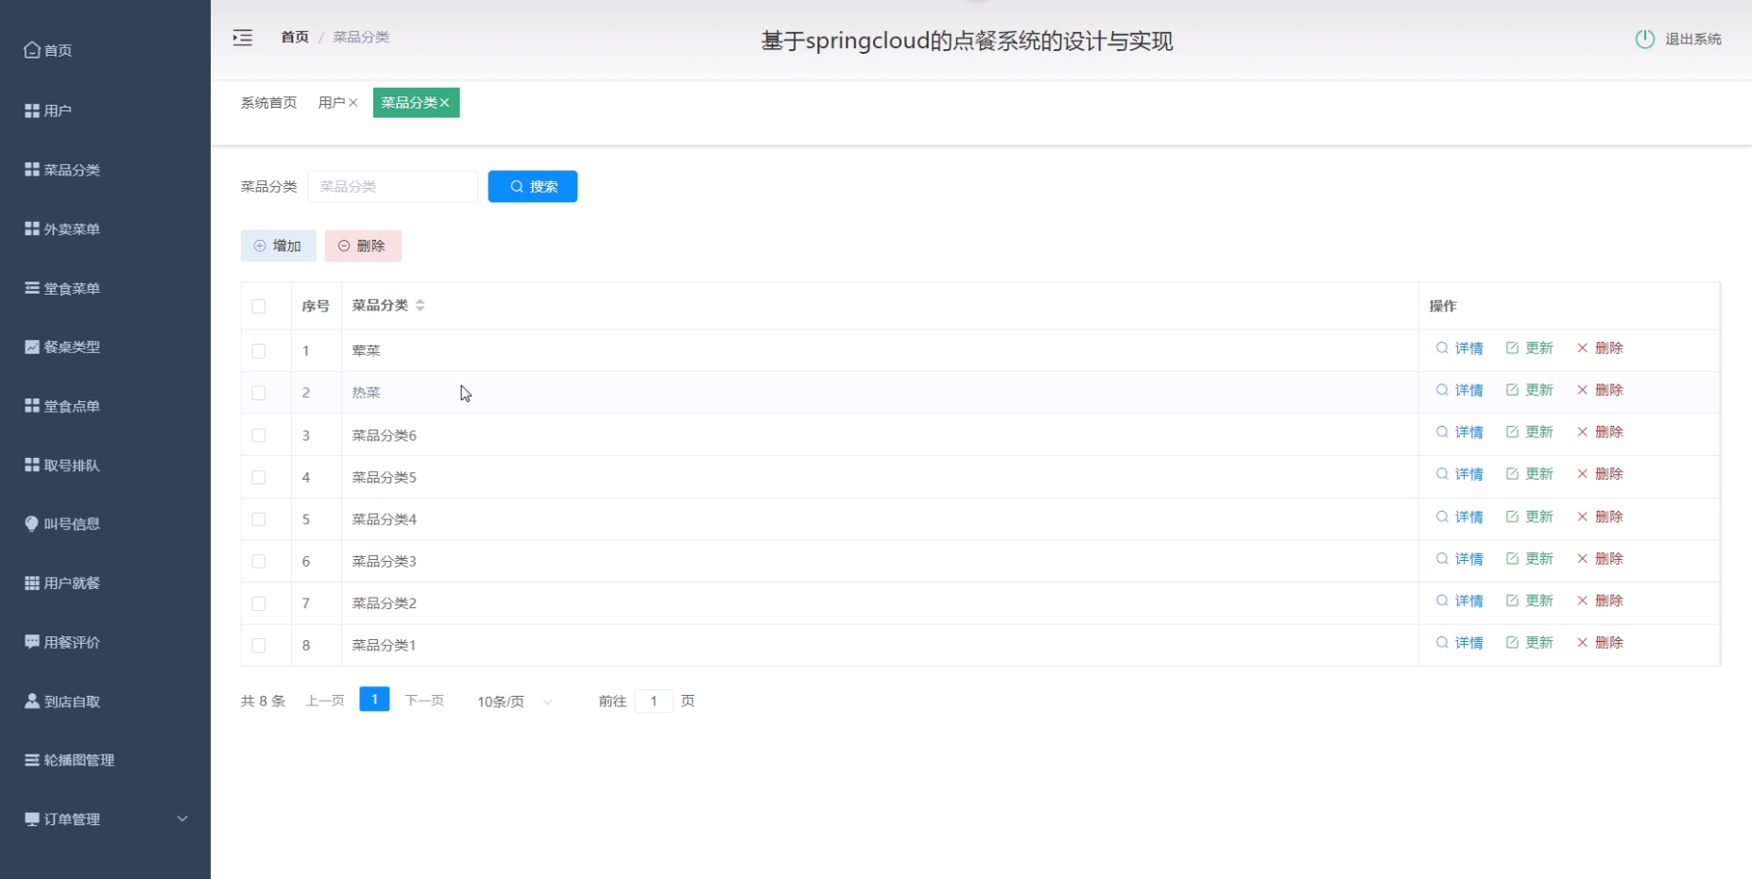Viewport: 1752px width, 879px height.
Task: View 详情 for 热菜
Action: tap(1459, 390)
